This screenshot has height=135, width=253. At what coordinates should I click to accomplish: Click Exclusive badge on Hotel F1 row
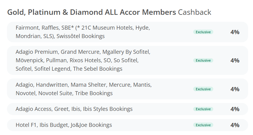[x=203, y=125]
